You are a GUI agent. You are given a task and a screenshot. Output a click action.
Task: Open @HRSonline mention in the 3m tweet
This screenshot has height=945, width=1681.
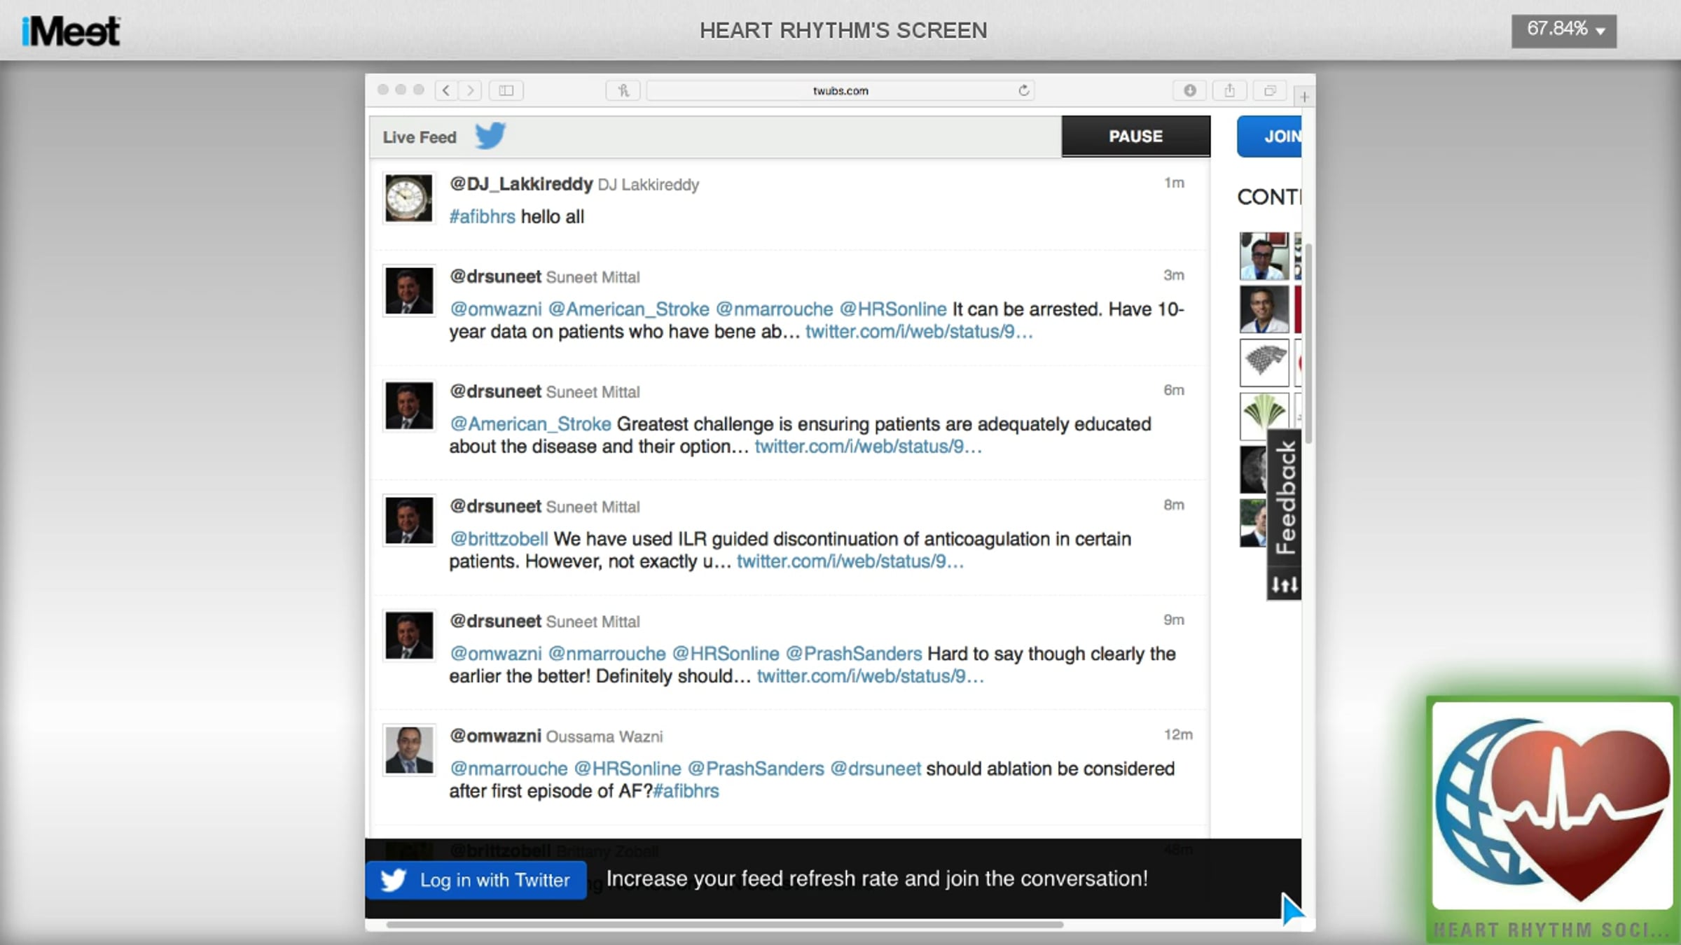point(893,309)
